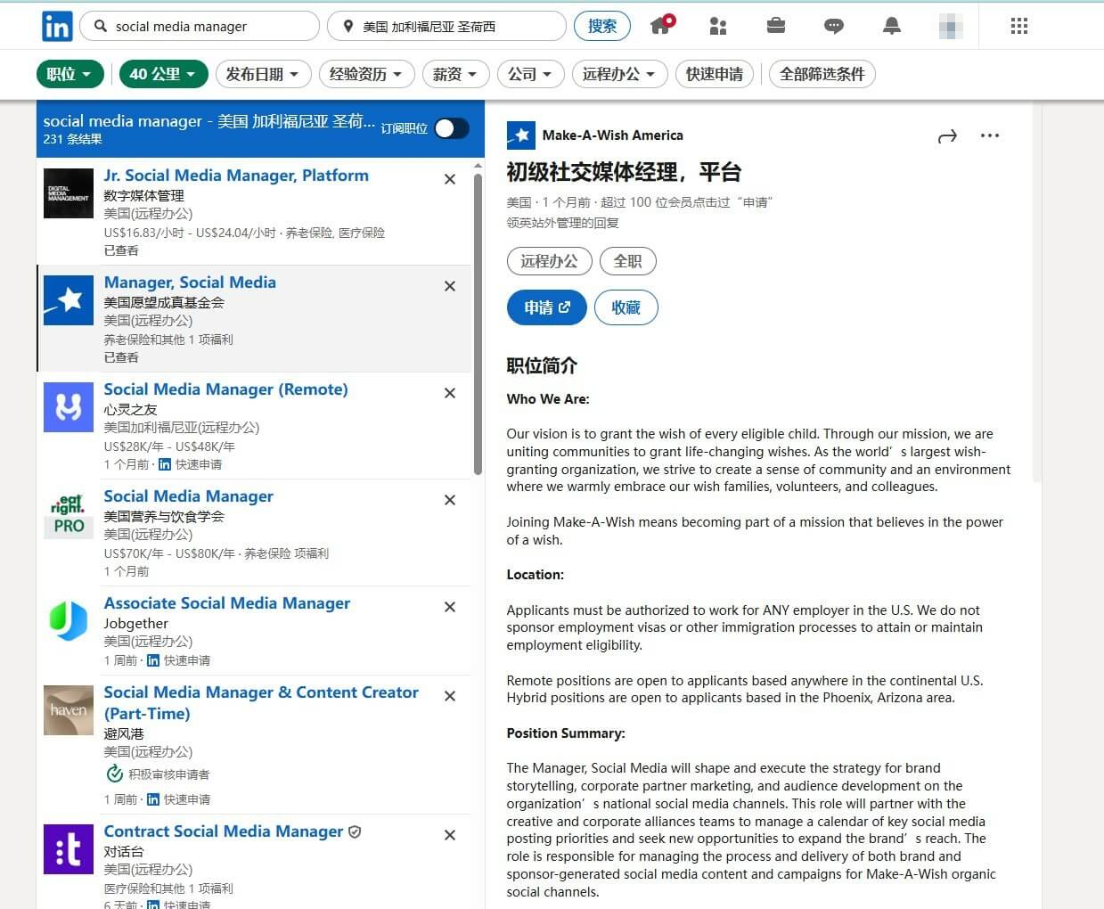This screenshot has width=1104, height=909.
Task: Click the Make-A-Wish America header logo
Action: pyautogui.click(x=521, y=135)
